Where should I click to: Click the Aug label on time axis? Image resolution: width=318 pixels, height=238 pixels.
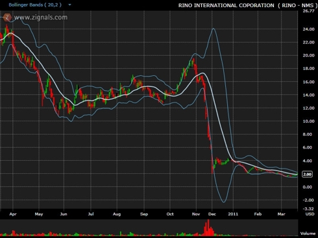click(117, 214)
